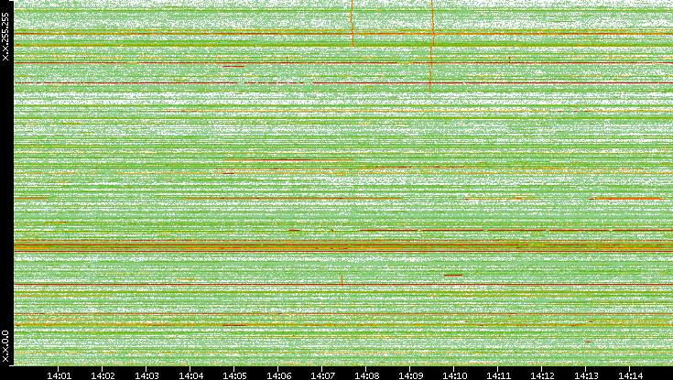This screenshot has height=380, width=673.
Task: Click the 14:01 time axis label
Action: point(59,375)
